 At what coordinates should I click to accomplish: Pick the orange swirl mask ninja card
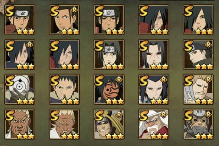point(109,89)
